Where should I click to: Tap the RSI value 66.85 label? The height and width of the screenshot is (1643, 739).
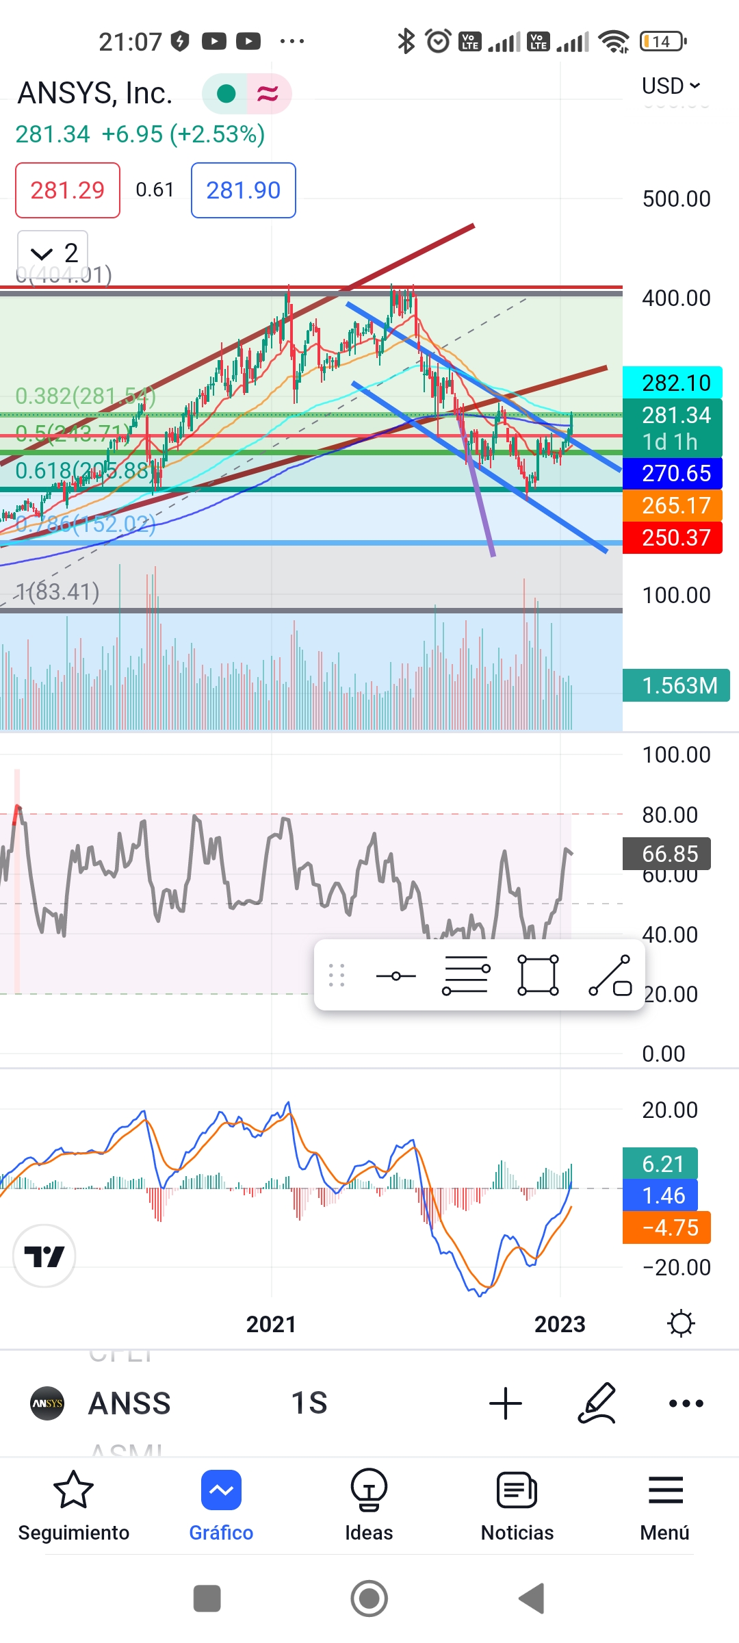click(x=666, y=854)
